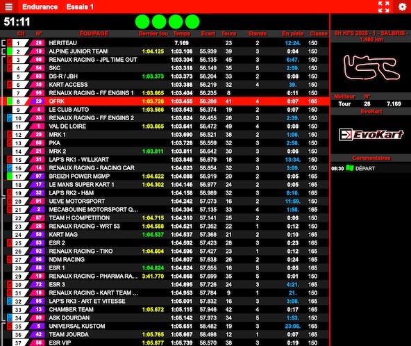Select RENAUX RACING - JPL TIME OUT
This screenshot has height=346, width=411.
tap(93, 60)
